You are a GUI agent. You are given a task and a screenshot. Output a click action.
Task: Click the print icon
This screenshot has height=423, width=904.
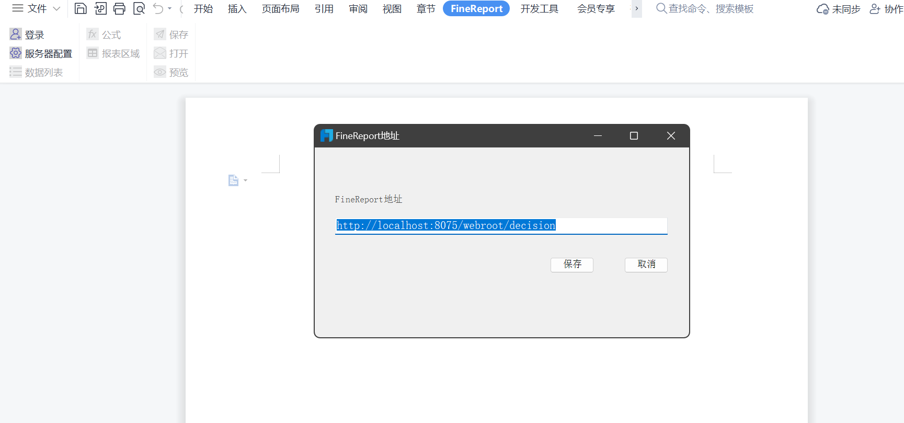click(120, 8)
